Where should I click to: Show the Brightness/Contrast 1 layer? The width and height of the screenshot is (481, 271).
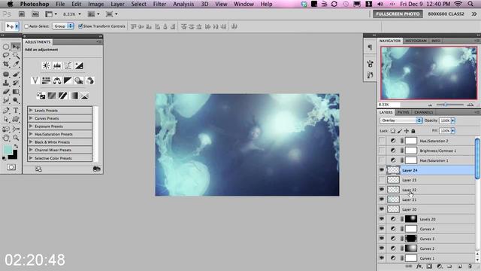382,151
